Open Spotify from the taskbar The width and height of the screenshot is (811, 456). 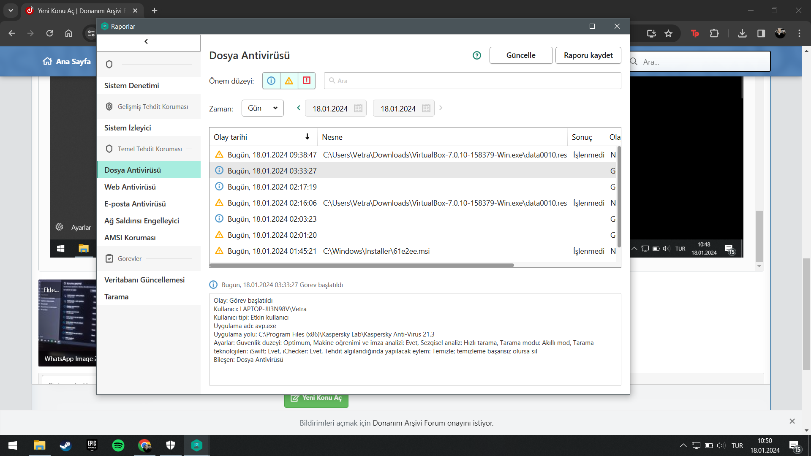(118, 445)
